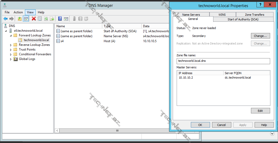This screenshot has width=278, height=143.
Task: Click the blue question mark Help icon
Action: (x=60, y=19)
